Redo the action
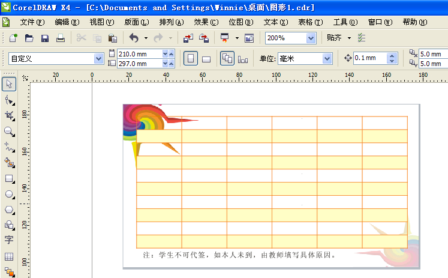 click(158, 38)
